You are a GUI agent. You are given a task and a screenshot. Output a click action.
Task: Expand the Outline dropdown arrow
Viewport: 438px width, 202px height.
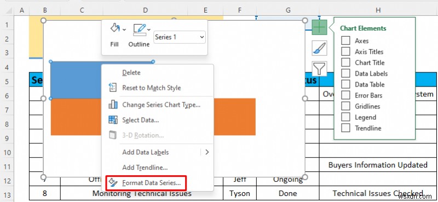point(149,30)
